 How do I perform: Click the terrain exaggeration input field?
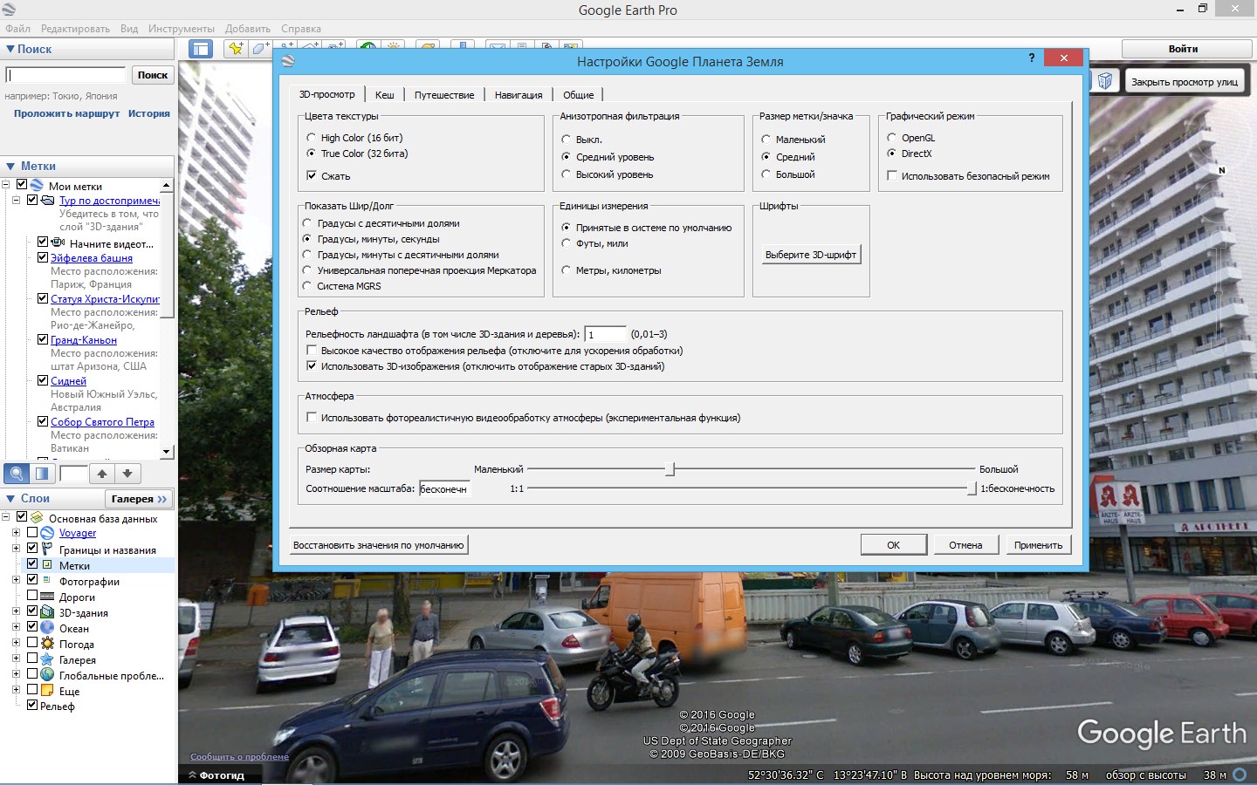point(605,334)
